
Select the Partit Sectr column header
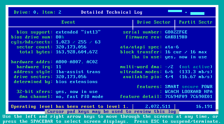(195, 22)
